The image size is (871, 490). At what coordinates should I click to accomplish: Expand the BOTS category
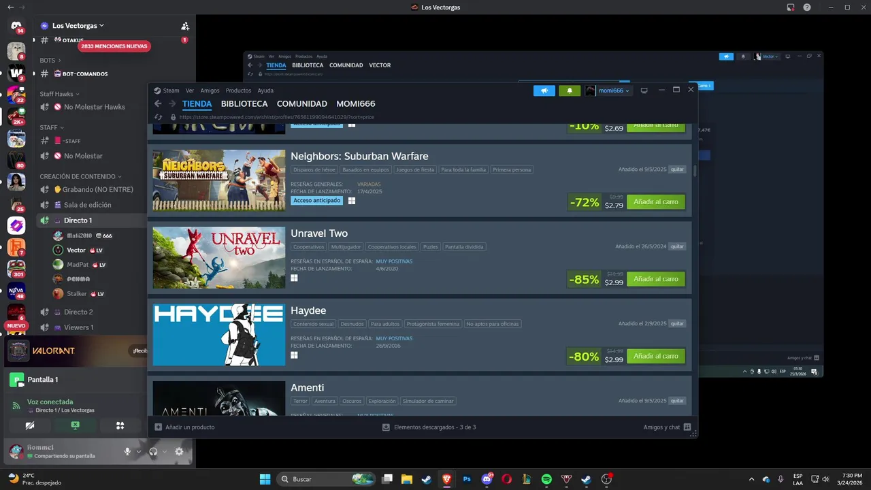coord(50,61)
